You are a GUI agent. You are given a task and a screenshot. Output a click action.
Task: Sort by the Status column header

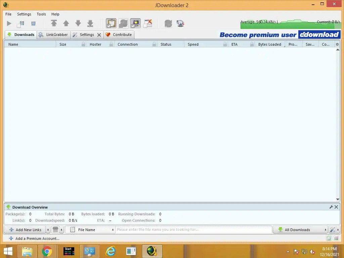171,44
